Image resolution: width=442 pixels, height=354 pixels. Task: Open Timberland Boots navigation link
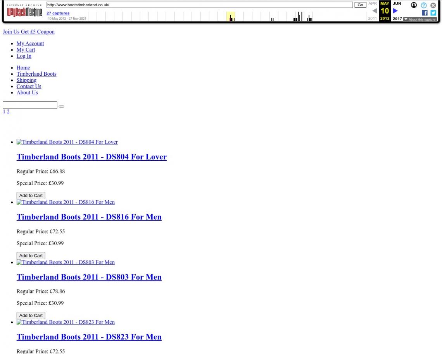click(36, 74)
